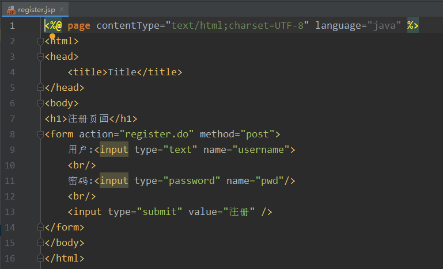Click the "register.do" action value

[157, 134]
